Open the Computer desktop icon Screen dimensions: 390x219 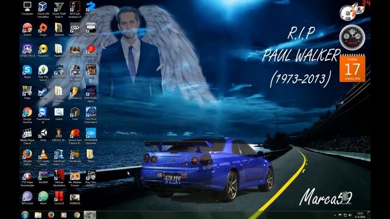[x=27, y=8]
